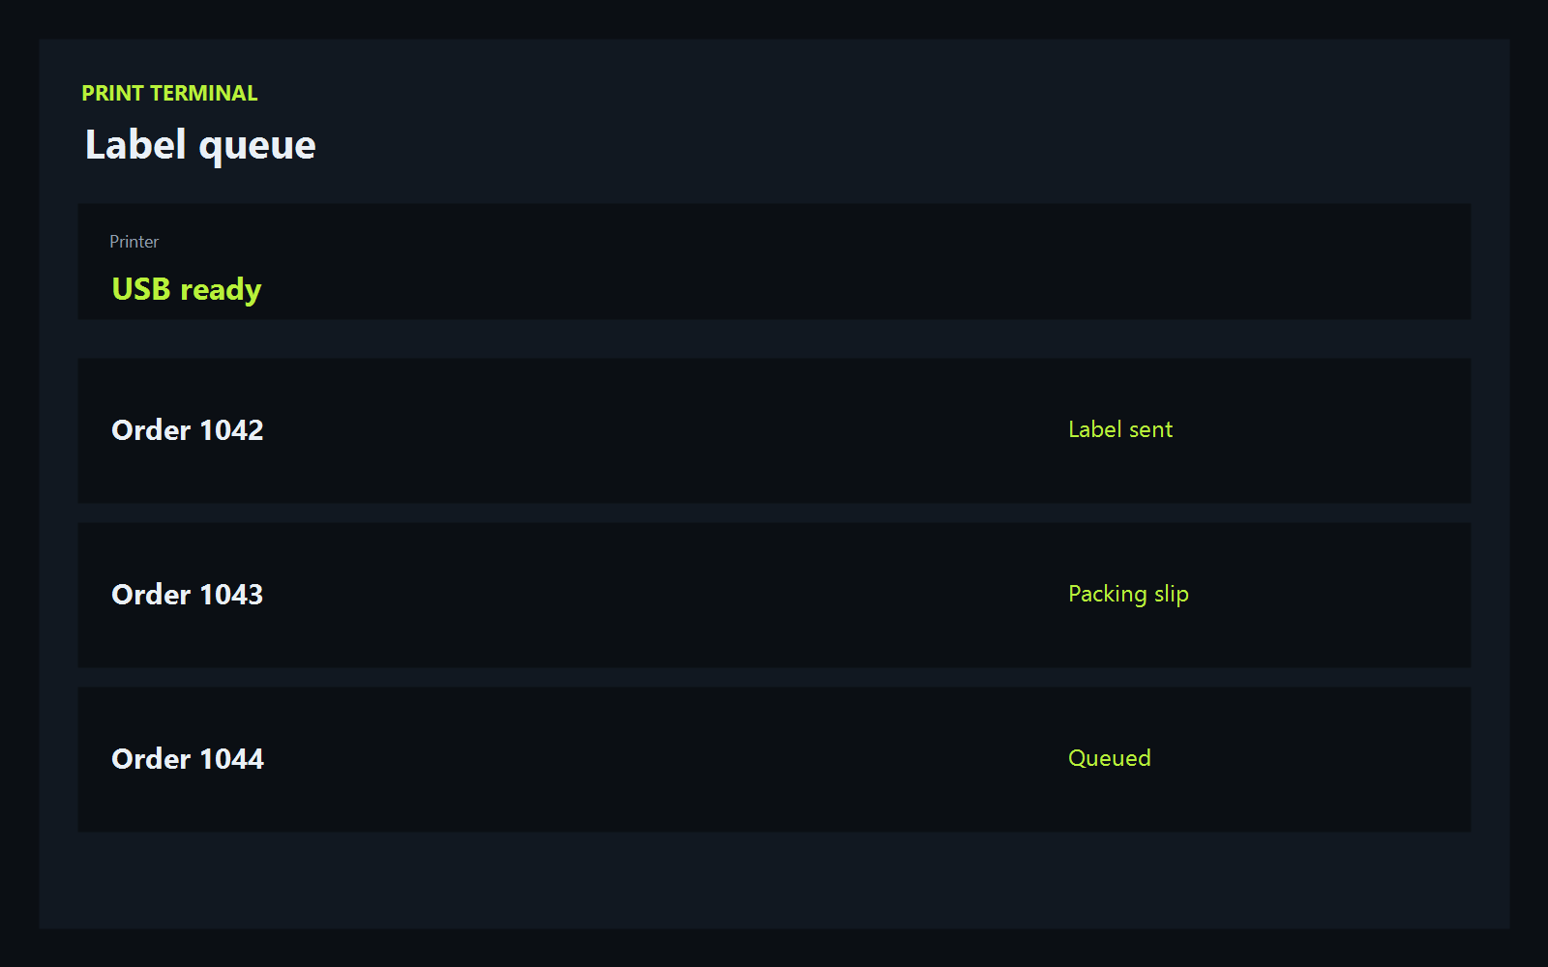Click the word ready in USB ready

221,291
